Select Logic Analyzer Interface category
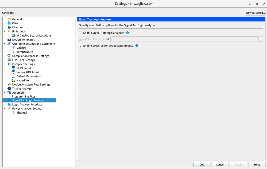The height and width of the screenshot is (169, 267). coord(27,105)
